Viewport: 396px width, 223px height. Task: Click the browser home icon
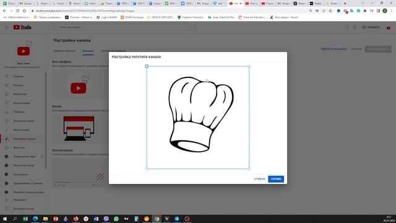click(x=24, y=11)
